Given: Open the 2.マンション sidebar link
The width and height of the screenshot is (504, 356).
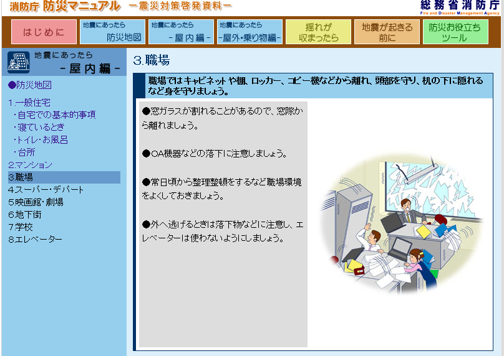Looking at the screenshot, I should [30, 165].
